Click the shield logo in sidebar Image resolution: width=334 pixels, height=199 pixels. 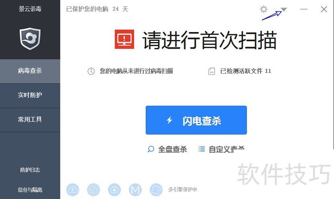[30, 39]
